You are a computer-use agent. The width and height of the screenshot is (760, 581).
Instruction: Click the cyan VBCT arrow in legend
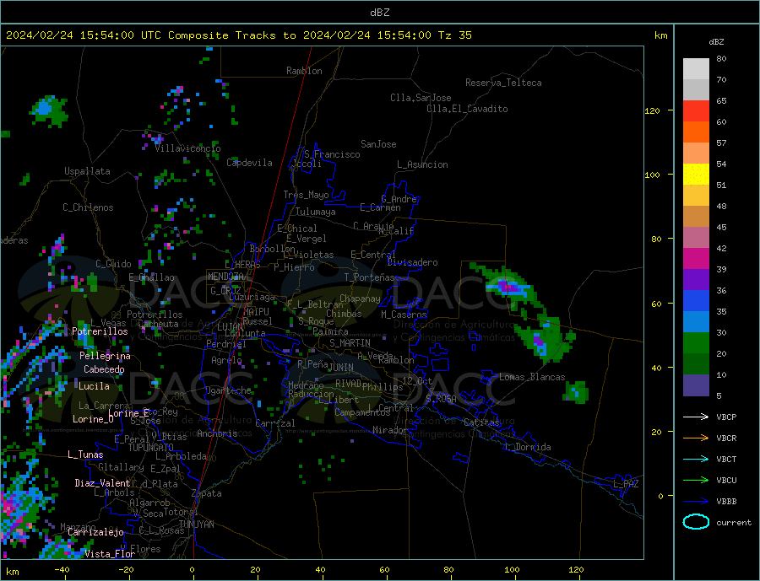[x=696, y=459]
